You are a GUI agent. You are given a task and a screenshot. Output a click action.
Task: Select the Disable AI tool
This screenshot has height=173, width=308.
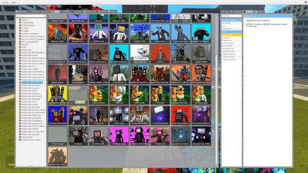(x=231, y=37)
